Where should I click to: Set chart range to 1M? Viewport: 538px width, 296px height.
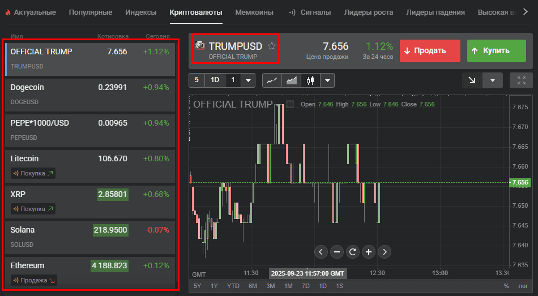tap(288, 286)
